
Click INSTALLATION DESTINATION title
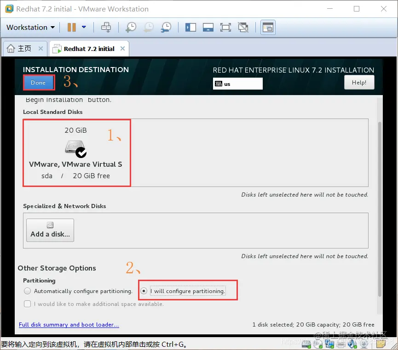[x=75, y=69]
